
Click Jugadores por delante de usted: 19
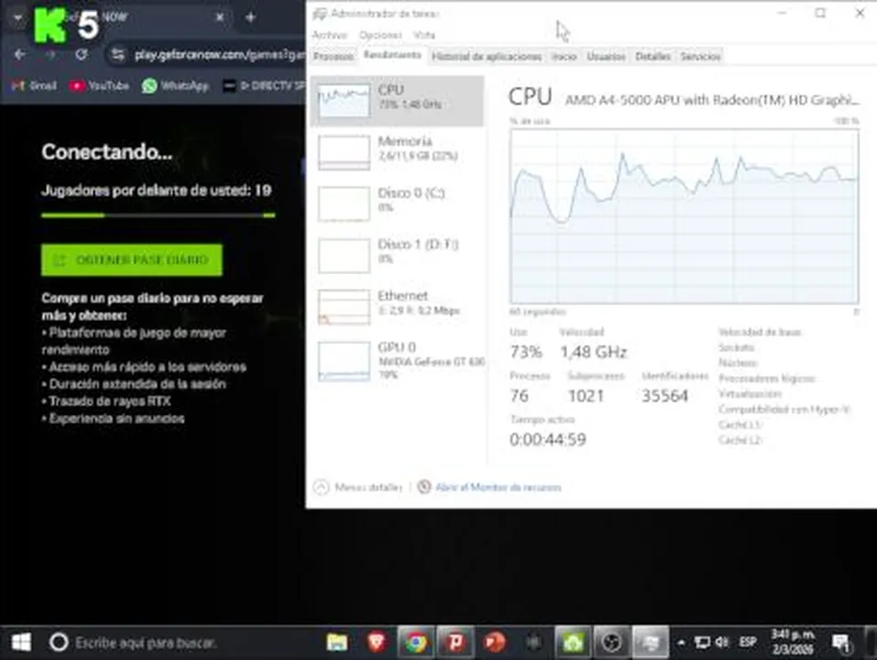coord(156,190)
